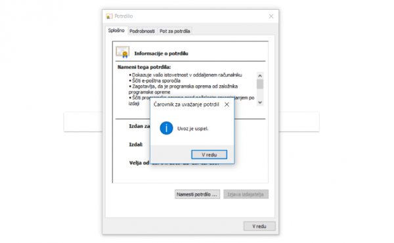Click the scrollbar thumb in the purposes list
394x243 pixels.
pos(260,84)
